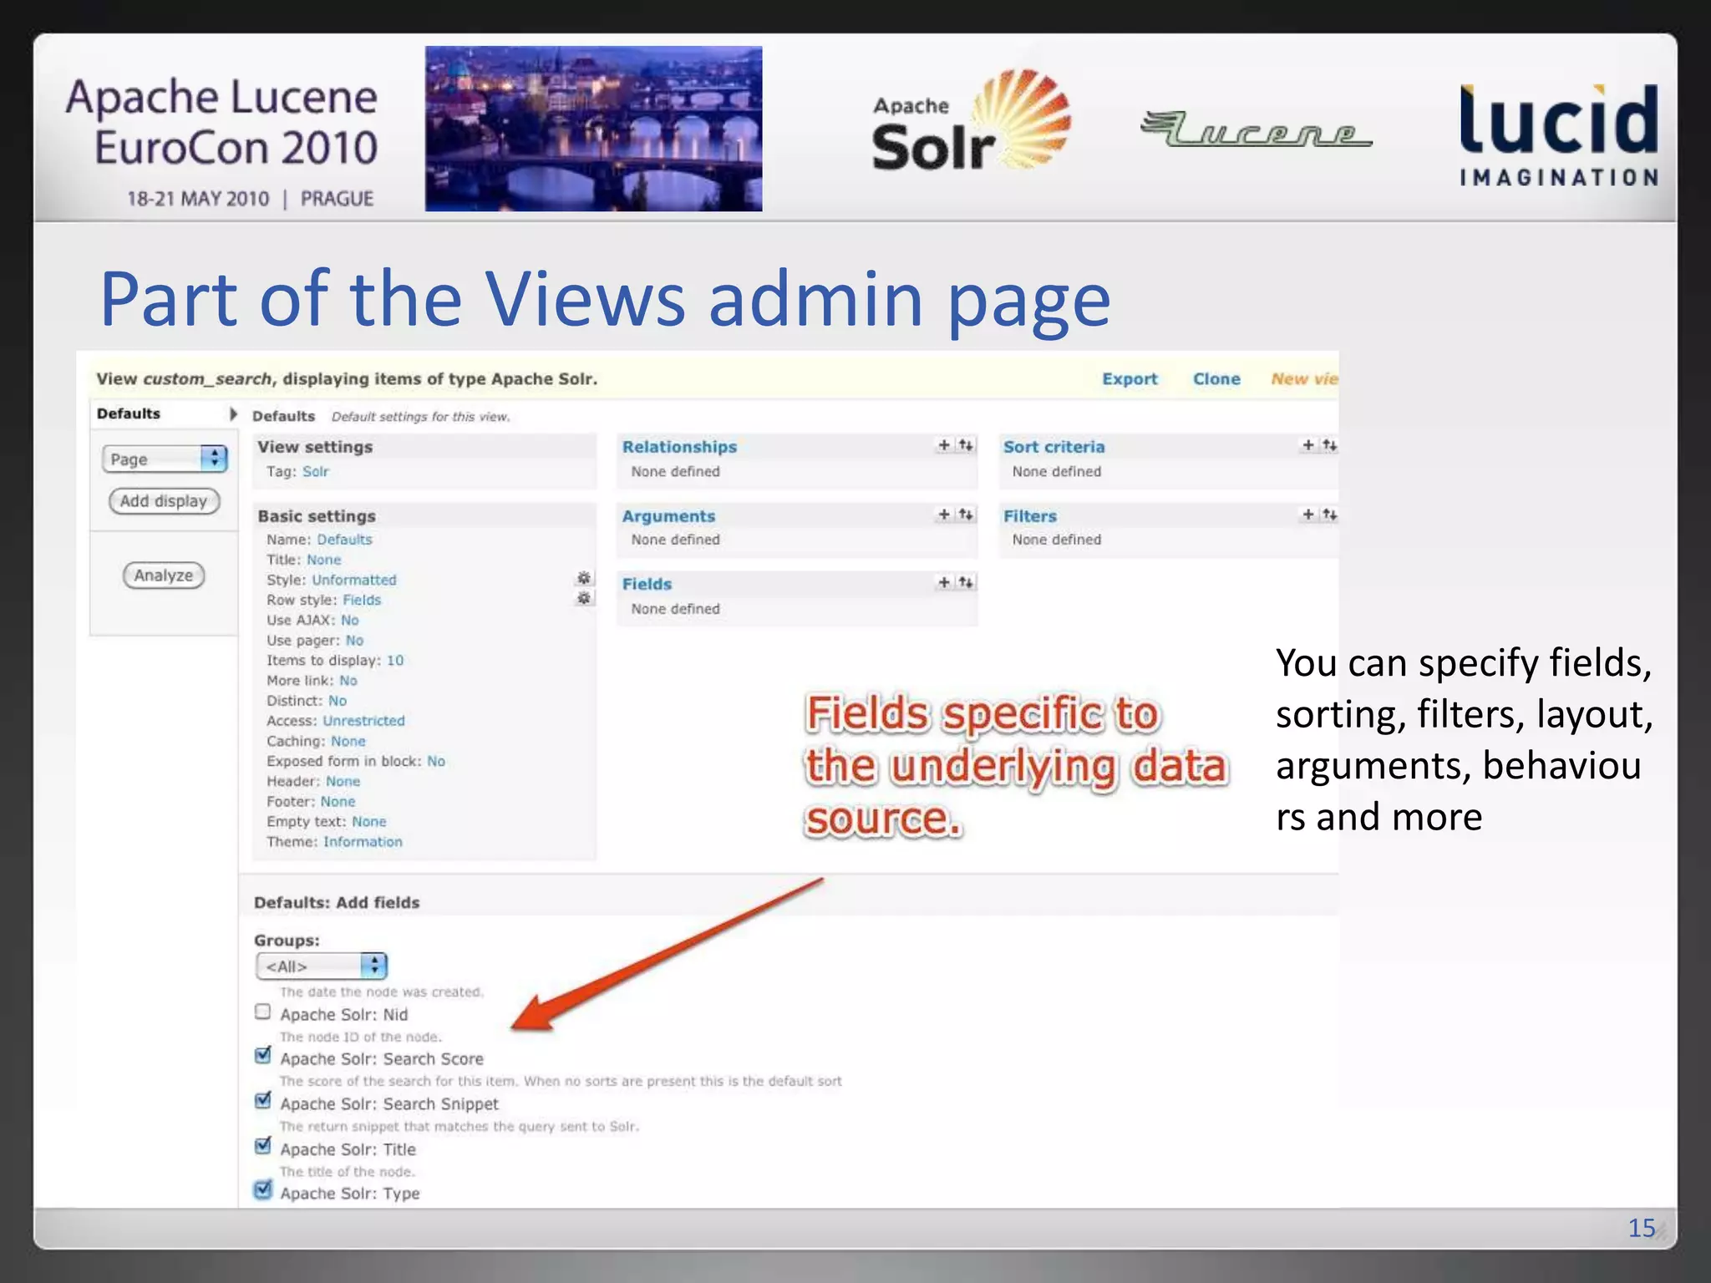Select the Defaults display tab
This screenshot has height=1283, width=1711.
128,413
